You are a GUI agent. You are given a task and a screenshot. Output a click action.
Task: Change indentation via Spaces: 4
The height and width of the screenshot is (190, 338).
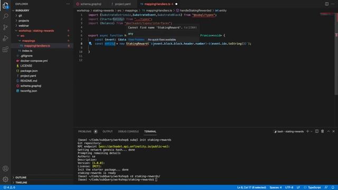coord(276,187)
